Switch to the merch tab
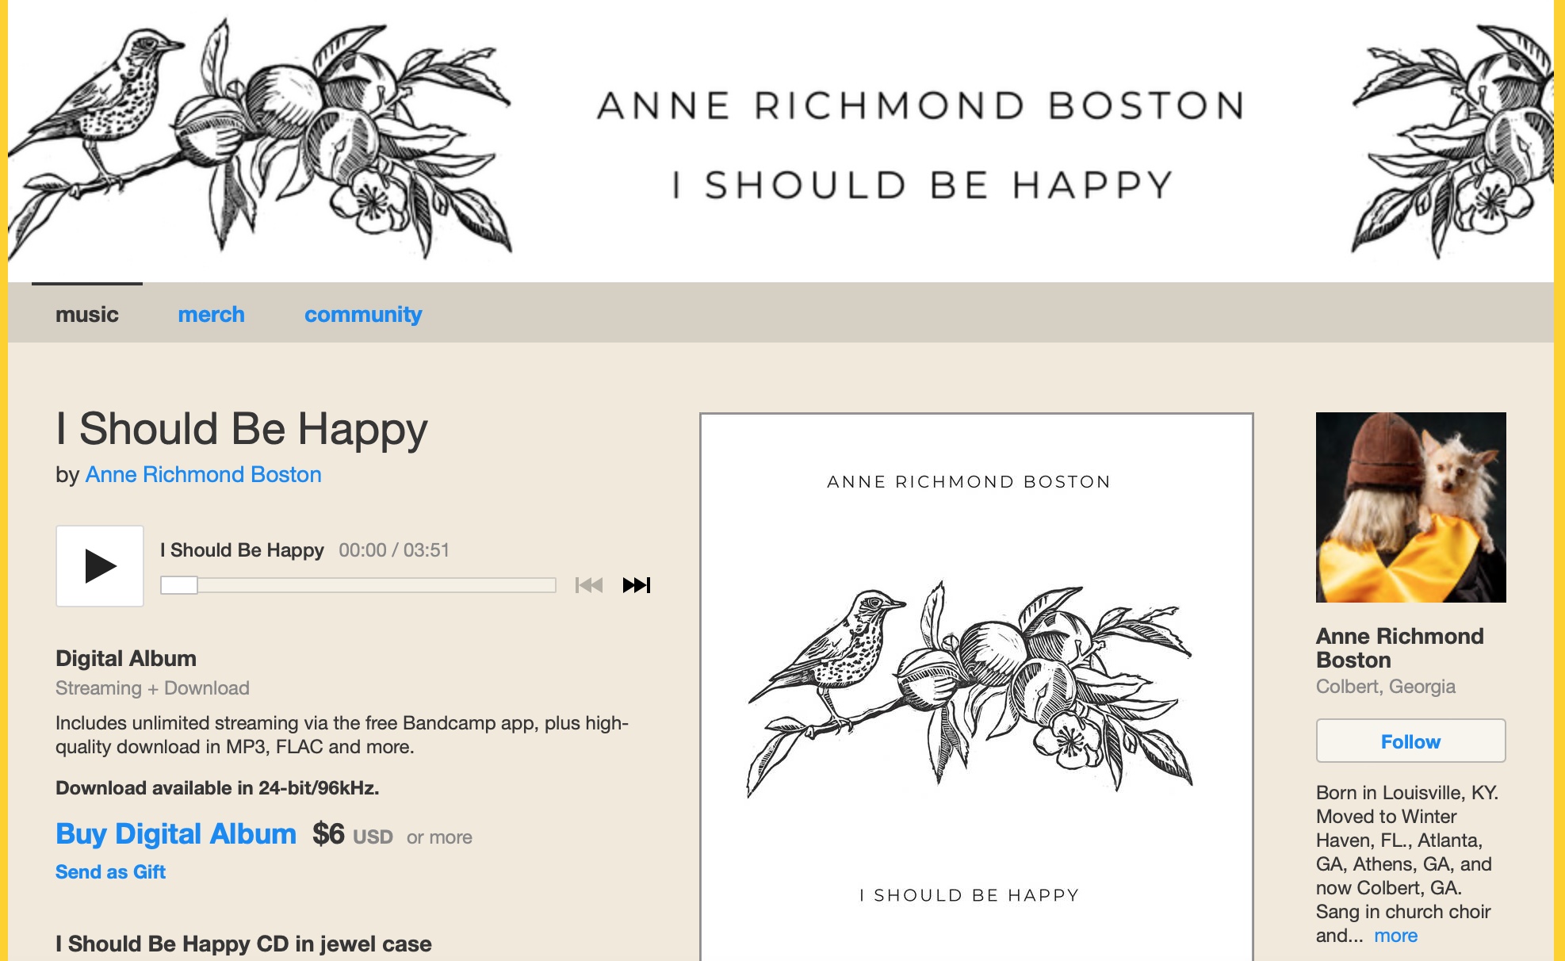The height and width of the screenshot is (961, 1565). [211, 315]
